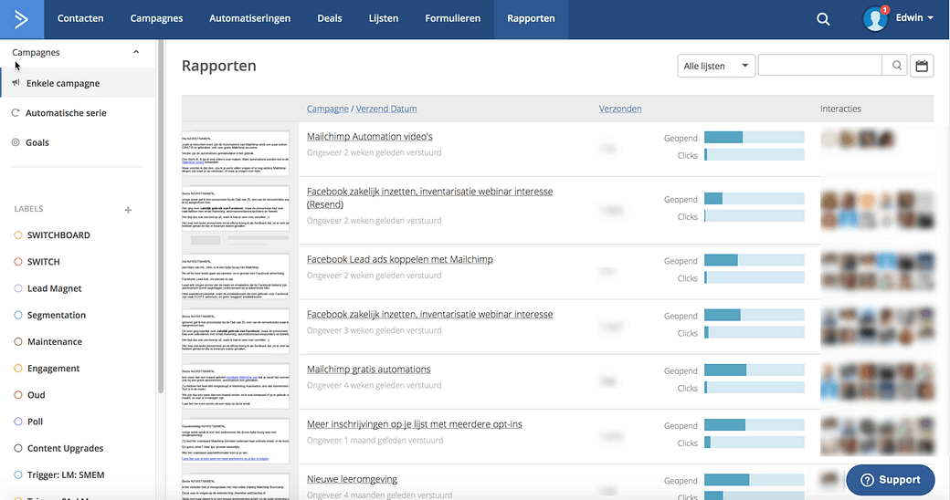Click the search field's magnifier button
Image resolution: width=950 pixels, height=500 pixels.
(x=896, y=66)
